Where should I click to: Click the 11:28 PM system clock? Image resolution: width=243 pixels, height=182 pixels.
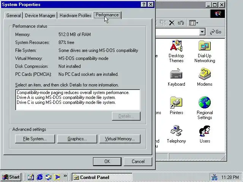[230, 177]
